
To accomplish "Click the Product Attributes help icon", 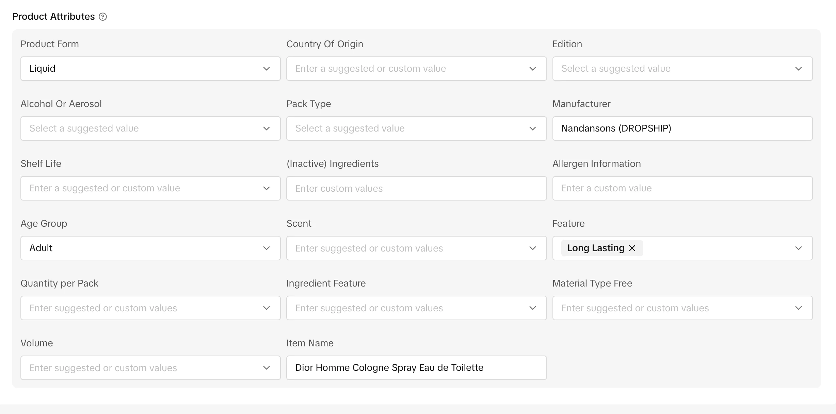I will click(103, 17).
